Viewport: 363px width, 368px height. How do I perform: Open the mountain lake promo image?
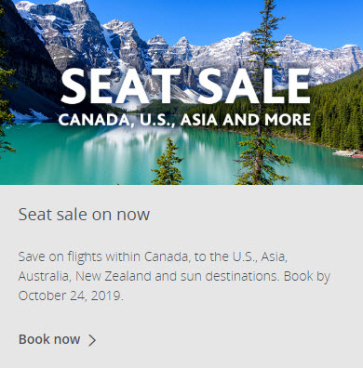(181, 92)
